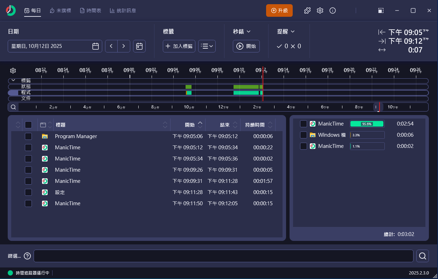Image resolution: width=438 pixels, height=279 pixels.
Task: Check the Program Manager row checkbox
Action: pyautogui.click(x=28, y=136)
